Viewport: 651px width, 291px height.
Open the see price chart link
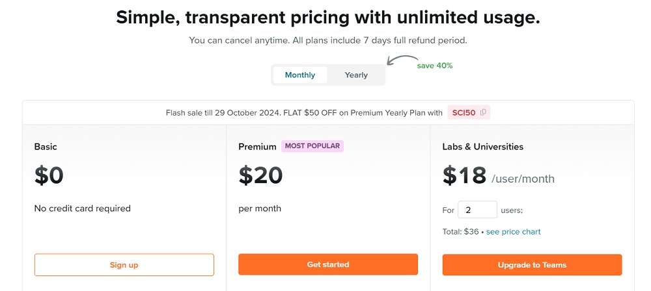(513, 232)
